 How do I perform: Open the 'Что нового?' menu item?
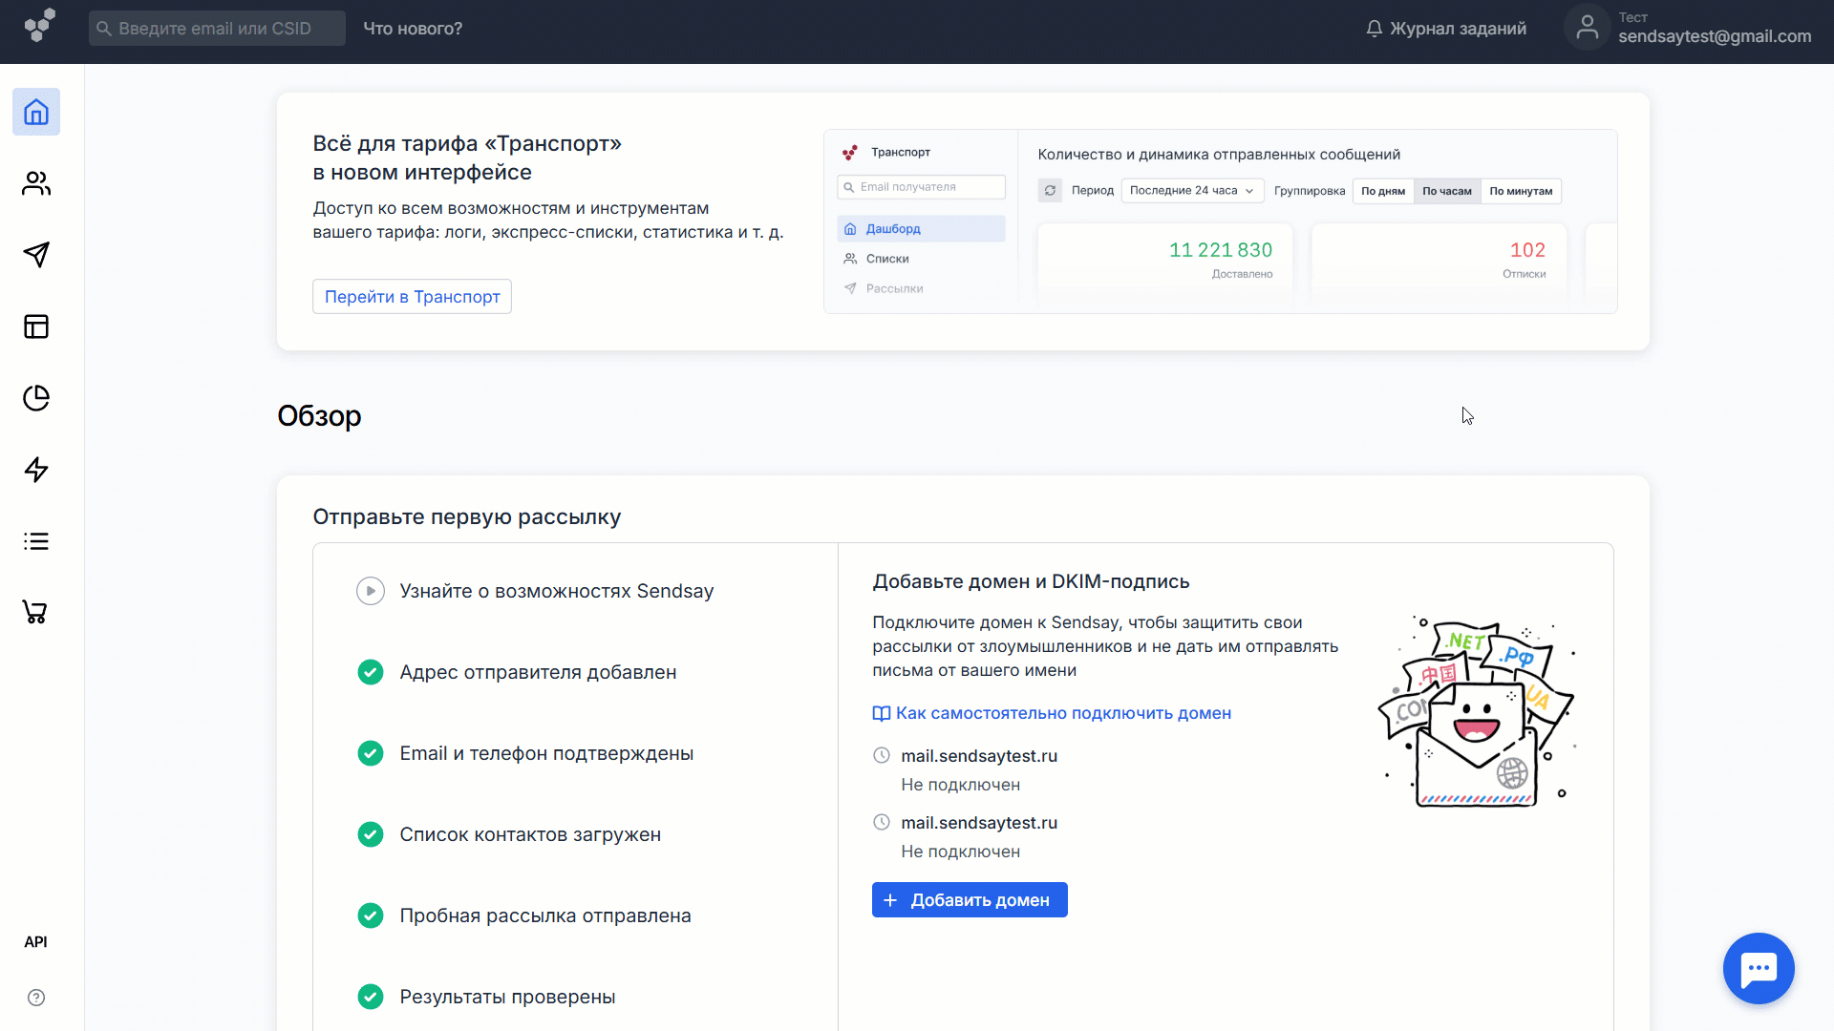click(x=413, y=29)
